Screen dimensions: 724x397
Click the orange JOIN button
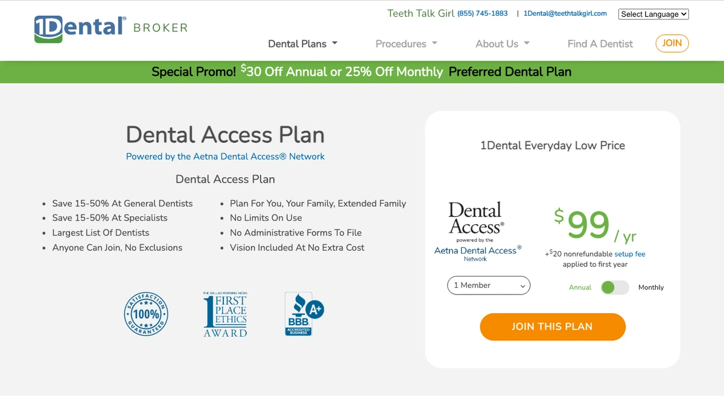pyautogui.click(x=672, y=43)
